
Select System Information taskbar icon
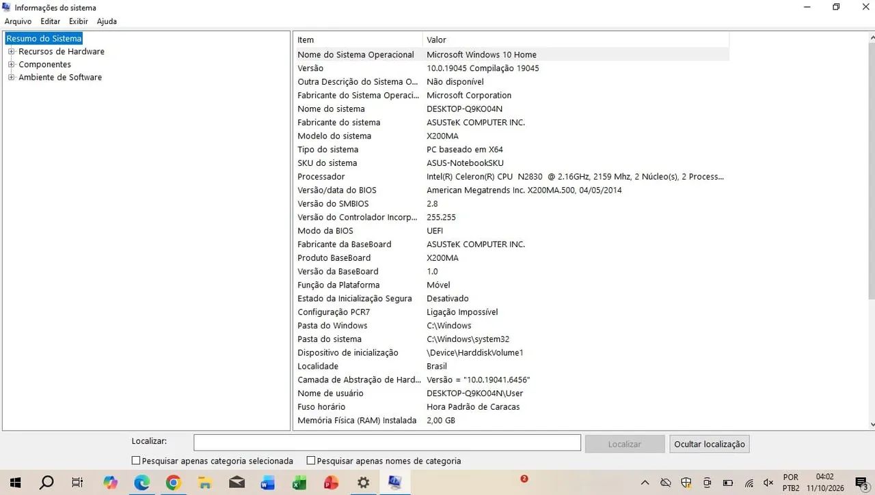click(x=394, y=483)
